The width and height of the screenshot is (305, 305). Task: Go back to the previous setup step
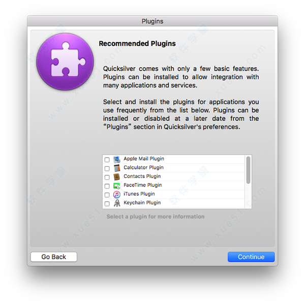click(x=54, y=257)
